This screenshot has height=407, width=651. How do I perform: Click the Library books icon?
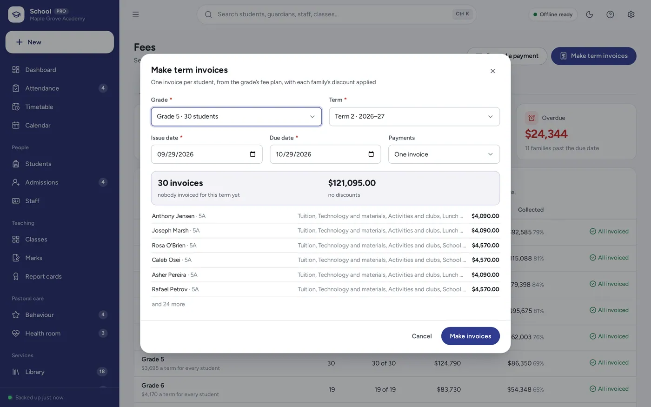[x=16, y=372]
